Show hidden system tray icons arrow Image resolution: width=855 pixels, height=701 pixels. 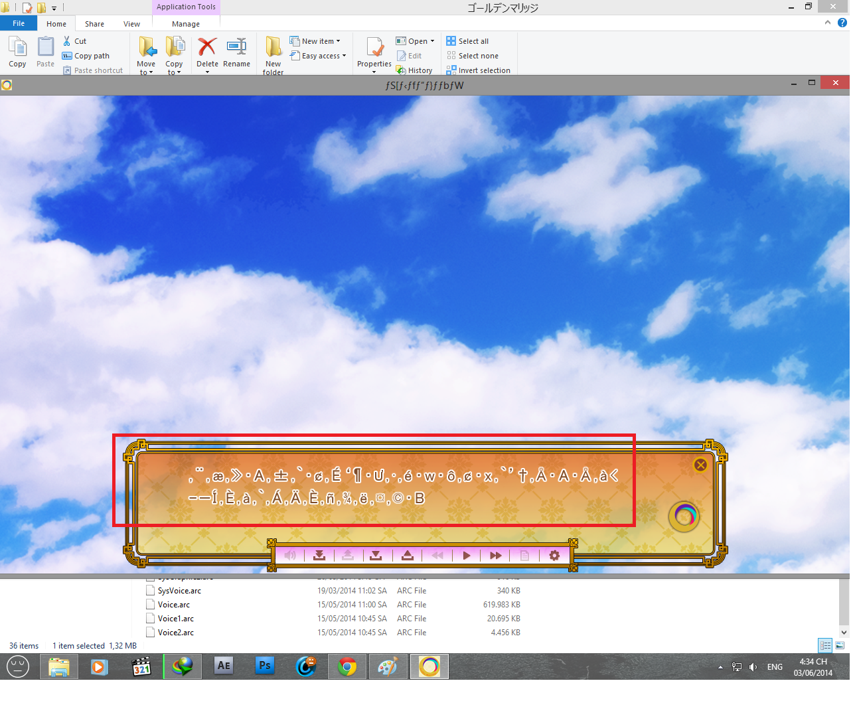click(x=720, y=667)
